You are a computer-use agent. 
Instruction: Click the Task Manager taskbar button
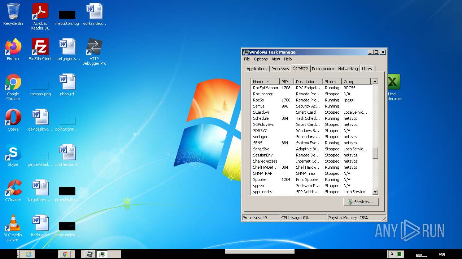[x=103, y=254]
